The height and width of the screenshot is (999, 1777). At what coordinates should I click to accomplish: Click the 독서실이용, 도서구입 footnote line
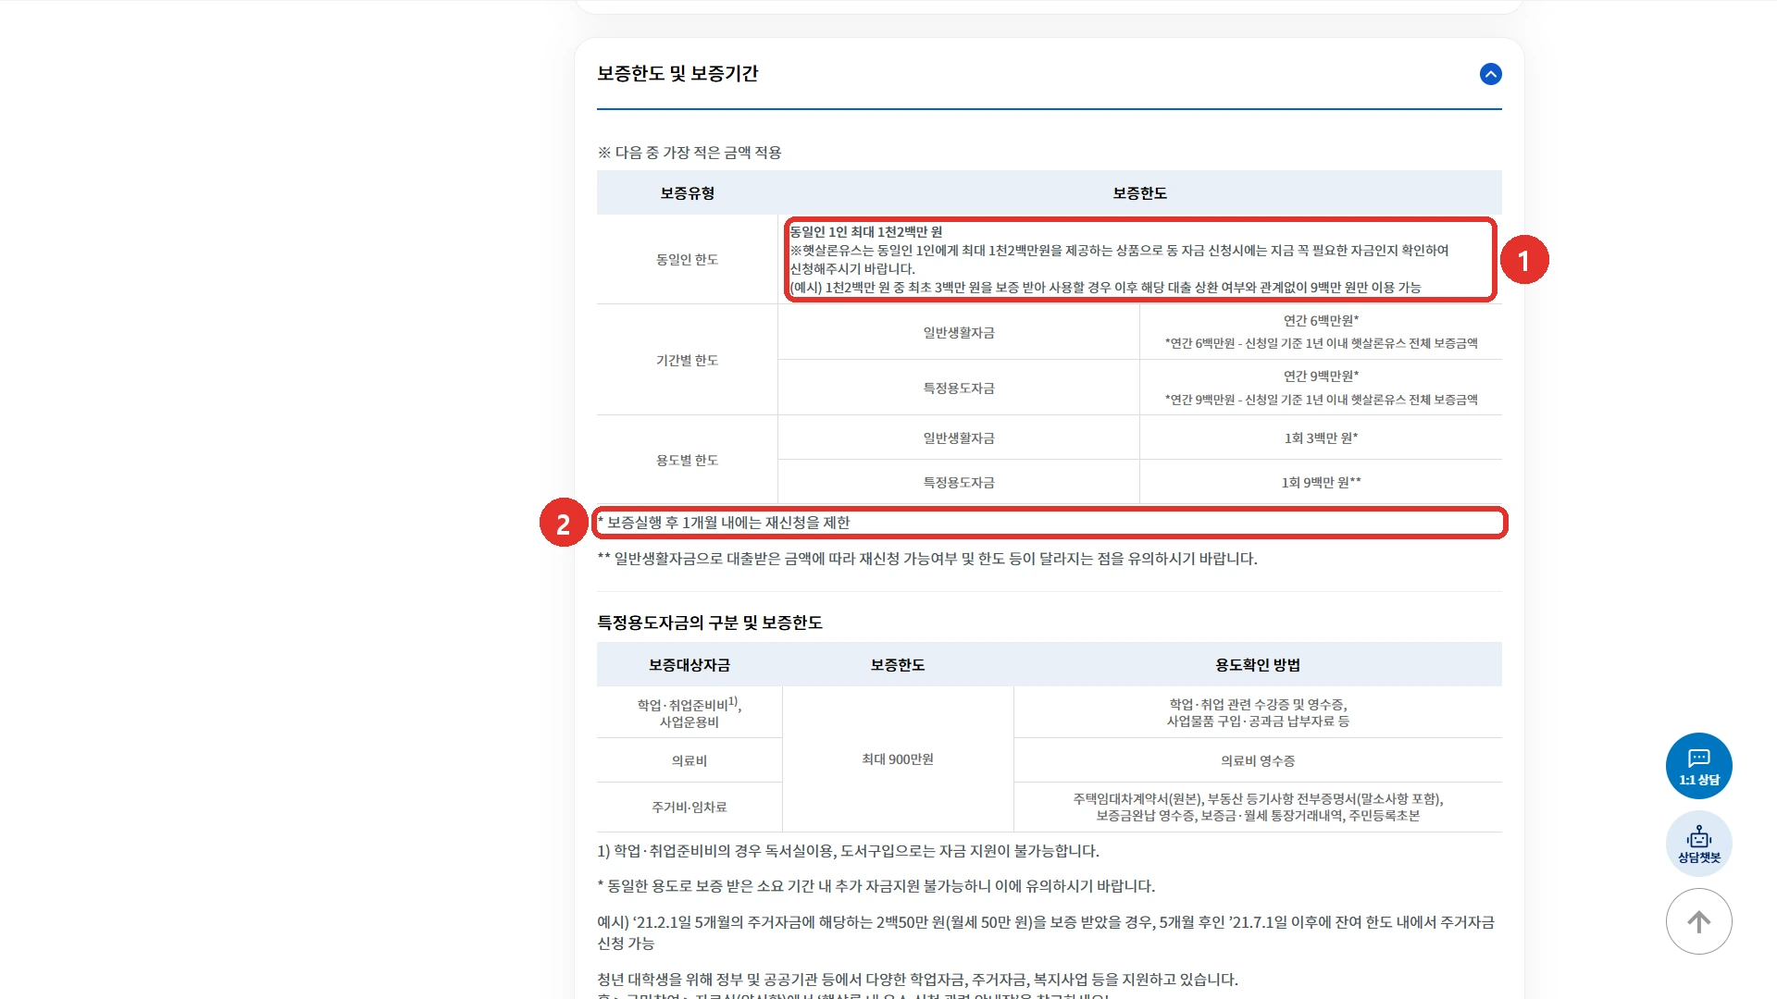click(x=848, y=851)
